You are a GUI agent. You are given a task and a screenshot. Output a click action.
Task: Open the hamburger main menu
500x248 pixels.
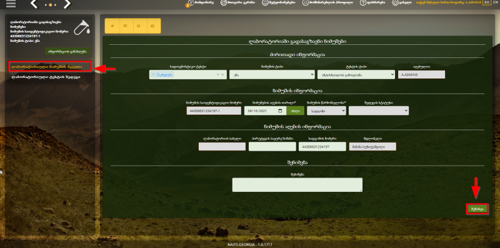11,4
